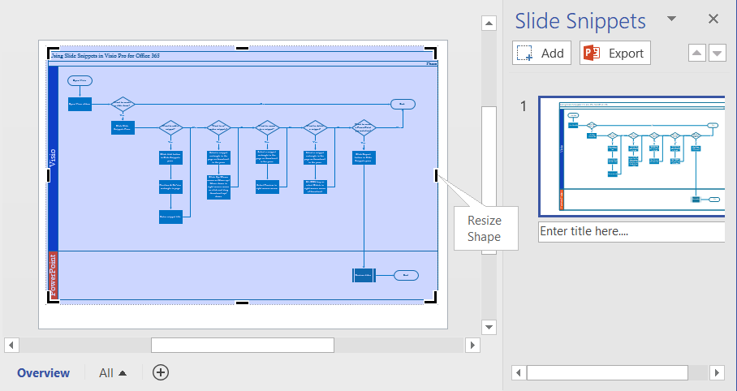This screenshot has height=391, width=737.
Task: Click the diagram title text at top
Action: [x=106, y=55]
